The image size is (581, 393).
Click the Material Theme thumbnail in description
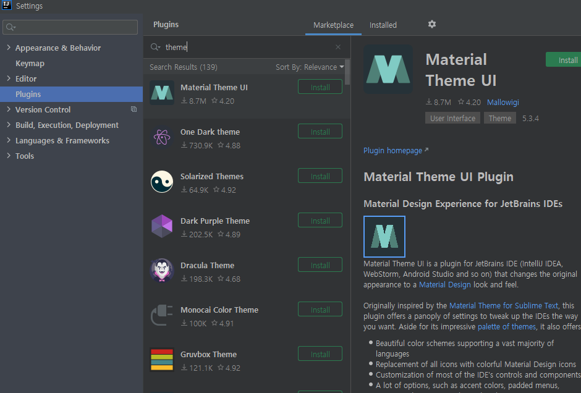pyautogui.click(x=384, y=236)
